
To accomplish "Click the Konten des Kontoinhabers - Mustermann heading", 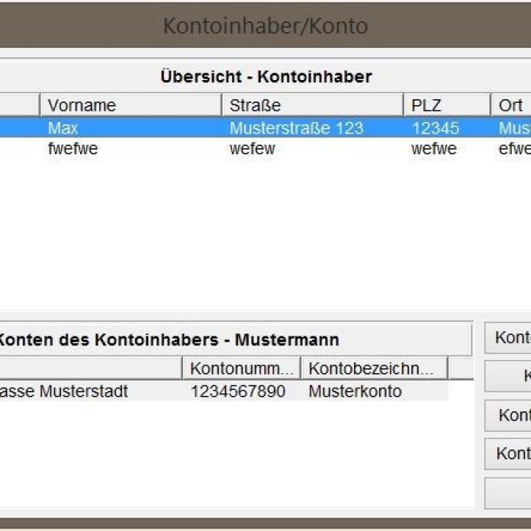I will [169, 340].
